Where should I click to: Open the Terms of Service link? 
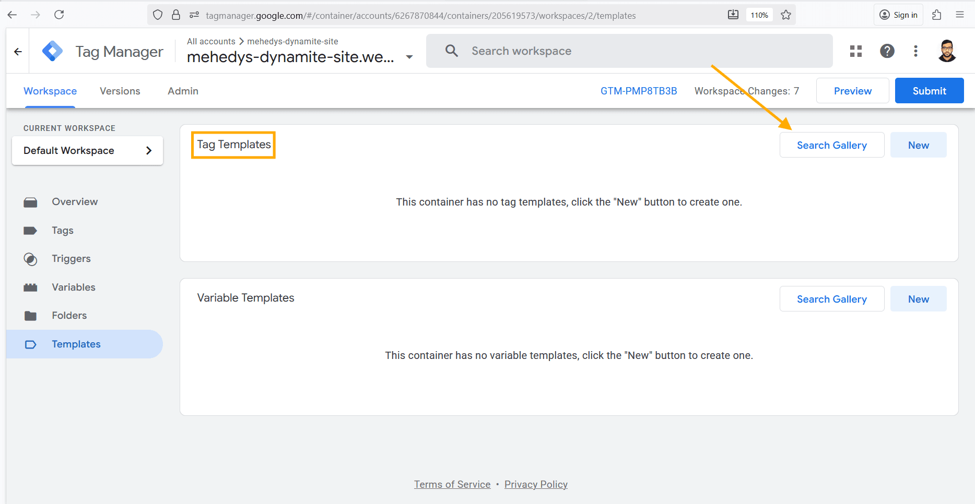pyautogui.click(x=452, y=484)
